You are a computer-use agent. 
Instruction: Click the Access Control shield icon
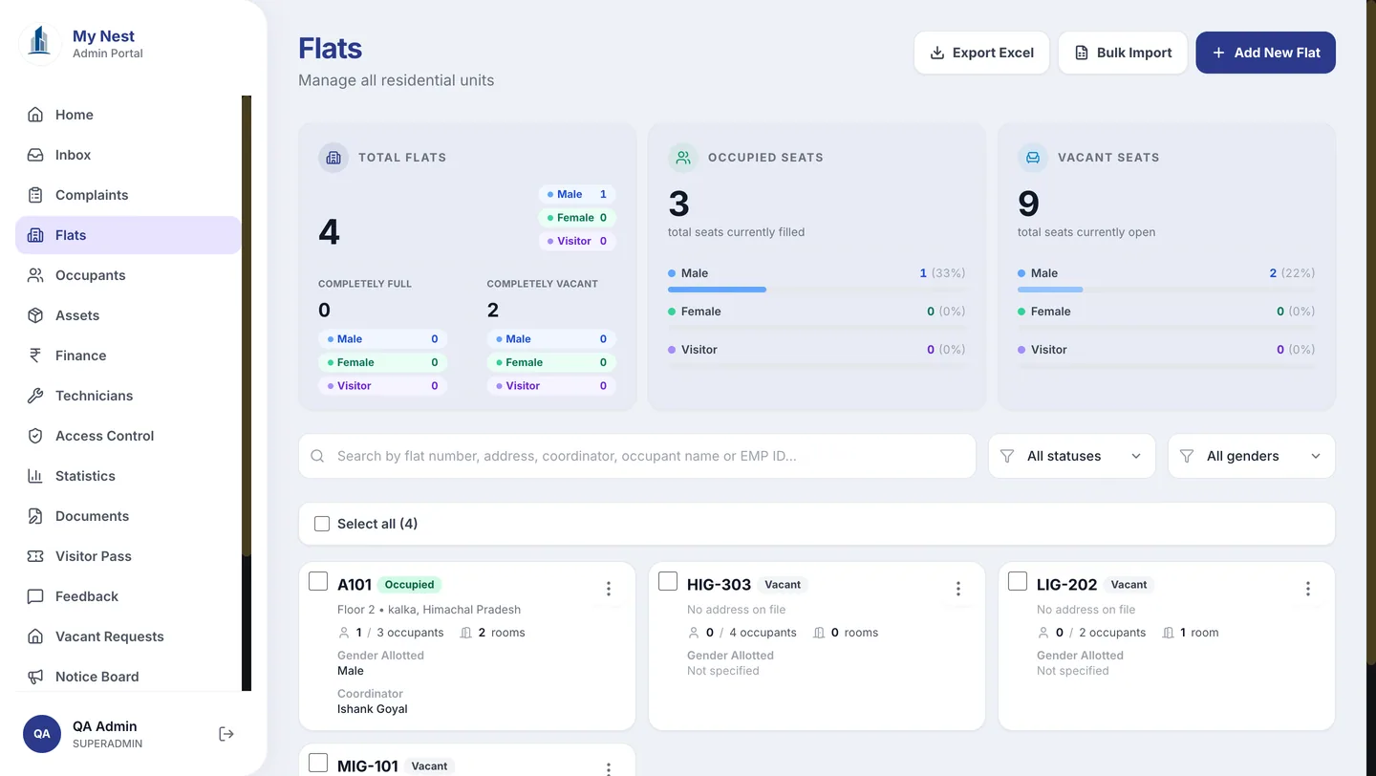[35, 436]
